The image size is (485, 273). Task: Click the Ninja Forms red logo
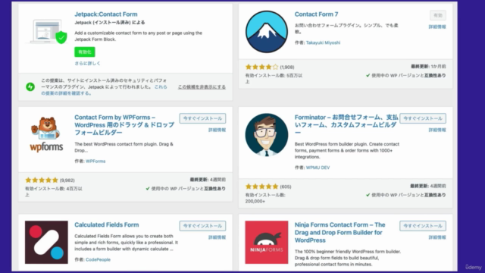[266, 242]
